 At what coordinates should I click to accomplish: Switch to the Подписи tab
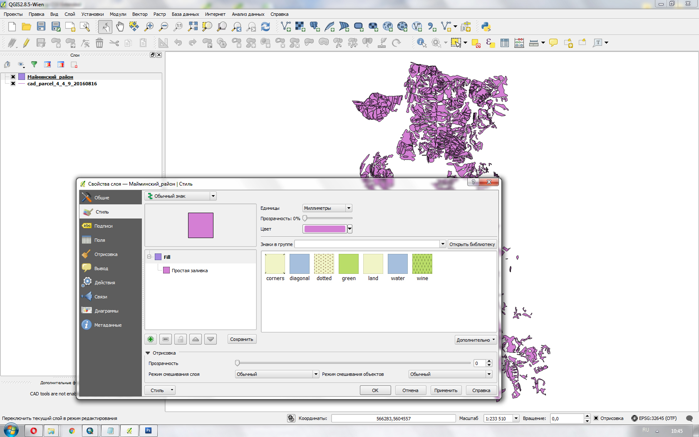click(111, 226)
